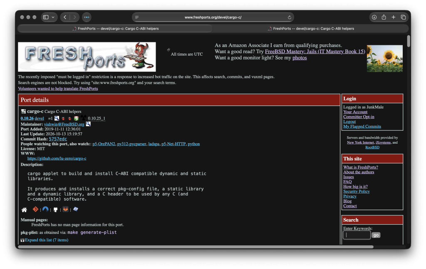Screen dimensions: 426x269
Task: Open the blue SourceForge-style icon after GitLab
Action: click(76, 209)
